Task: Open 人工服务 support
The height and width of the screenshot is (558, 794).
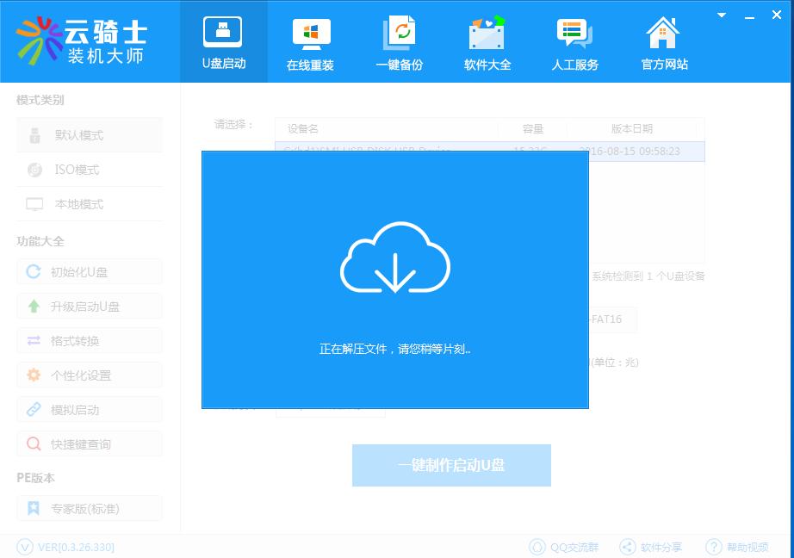Action: 574,41
